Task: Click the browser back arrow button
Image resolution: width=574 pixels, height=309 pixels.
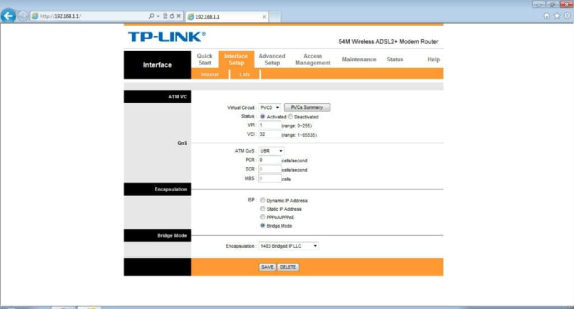Action: pos(8,16)
